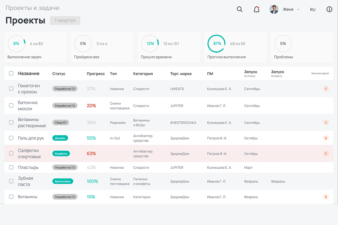Expand the Женя user menu chevron
This screenshot has width=338, height=225.
pos(298,9)
